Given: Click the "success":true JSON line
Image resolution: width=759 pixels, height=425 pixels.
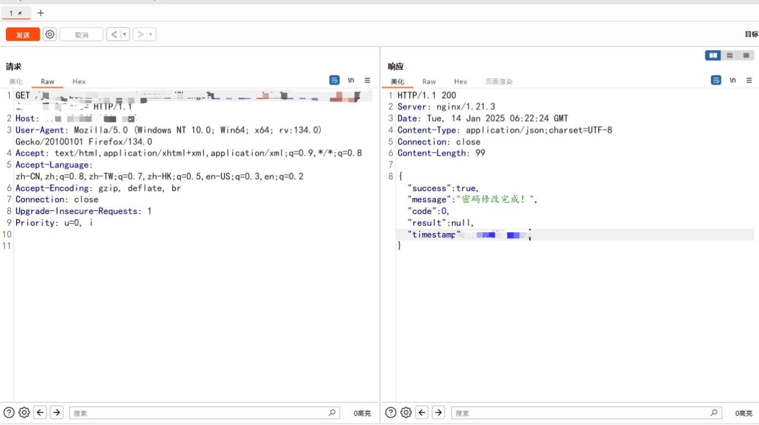Looking at the screenshot, I should point(443,188).
